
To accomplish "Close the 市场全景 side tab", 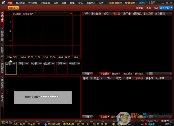I will [x=2, y=12].
